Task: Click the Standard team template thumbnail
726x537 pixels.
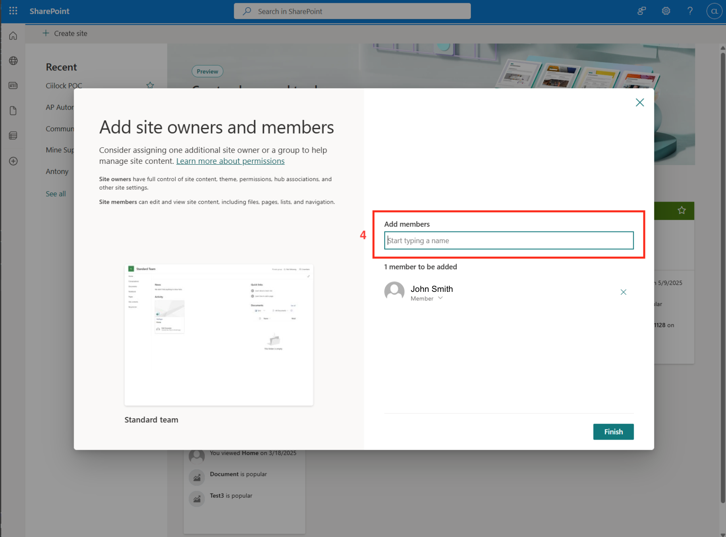Action: [x=219, y=335]
